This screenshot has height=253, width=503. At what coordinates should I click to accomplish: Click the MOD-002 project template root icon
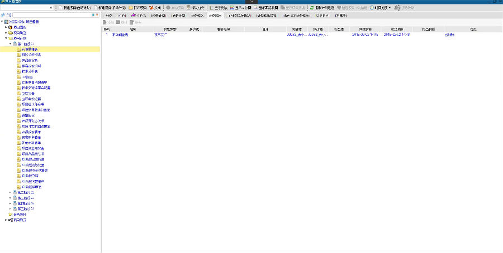point(6,22)
